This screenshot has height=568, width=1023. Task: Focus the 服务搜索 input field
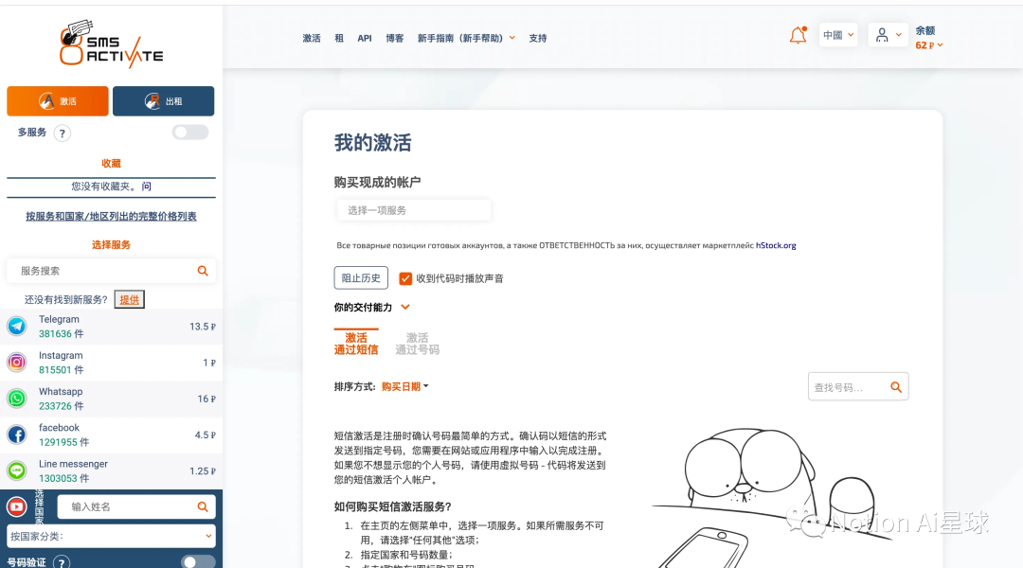click(111, 271)
